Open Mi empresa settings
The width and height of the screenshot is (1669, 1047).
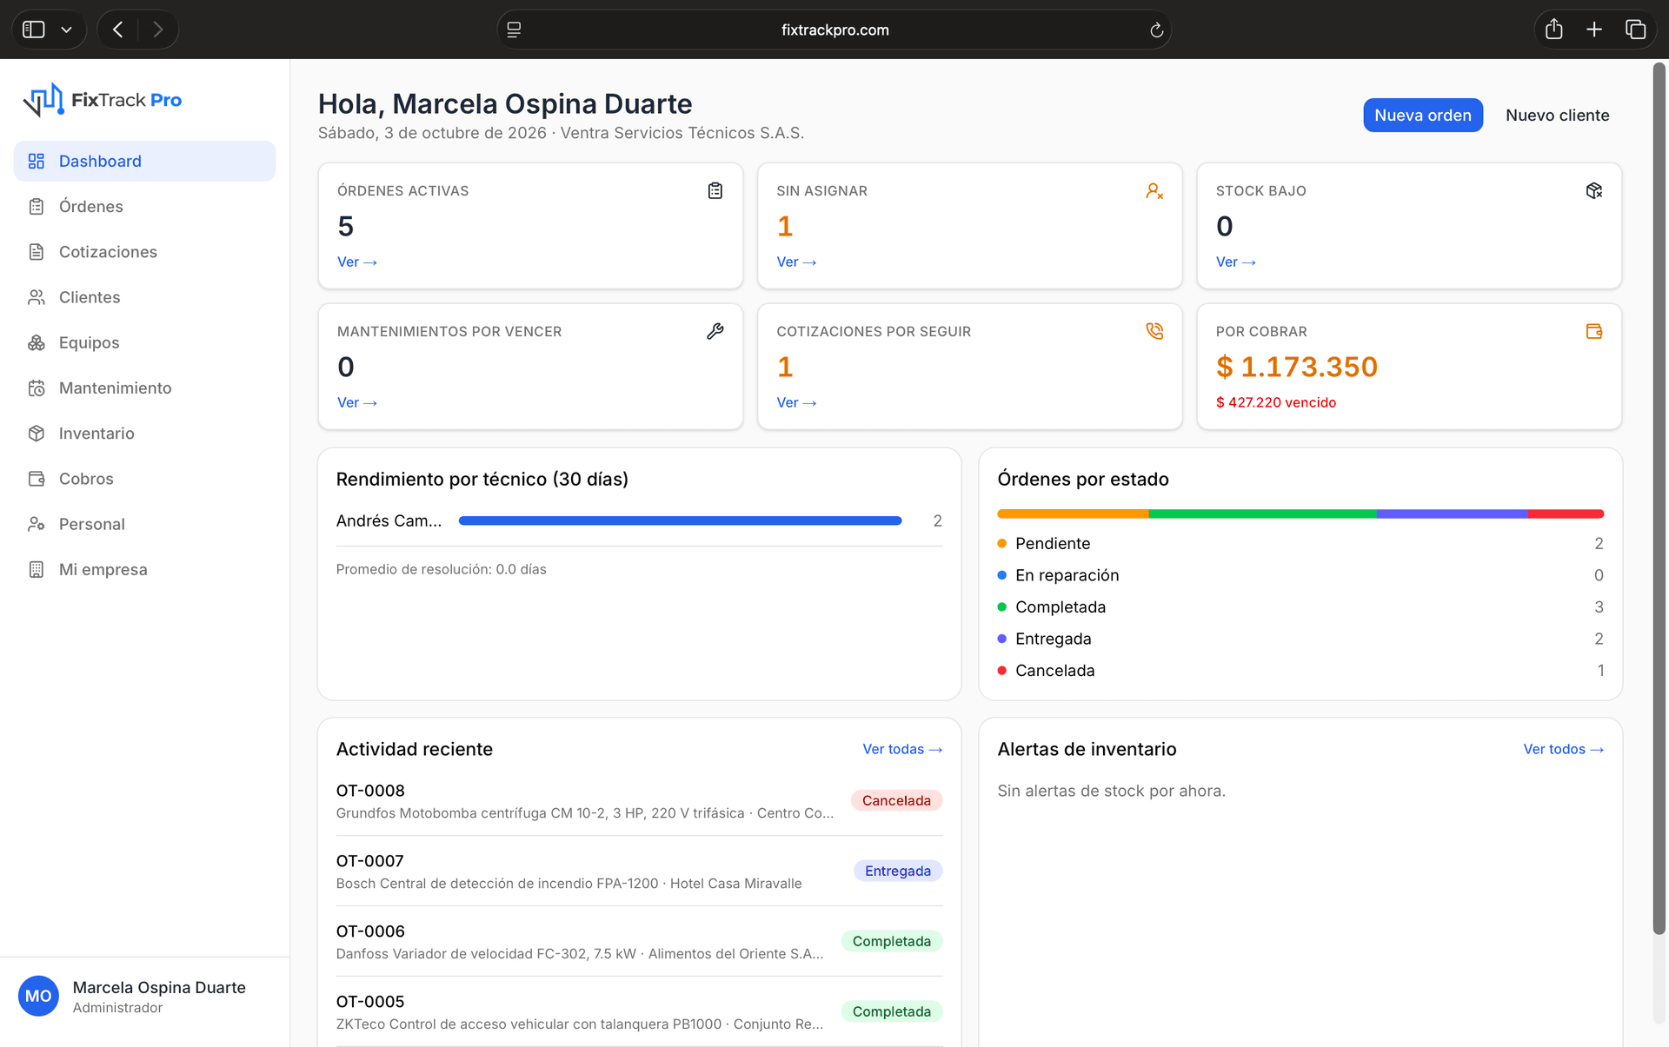coord(144,570)
